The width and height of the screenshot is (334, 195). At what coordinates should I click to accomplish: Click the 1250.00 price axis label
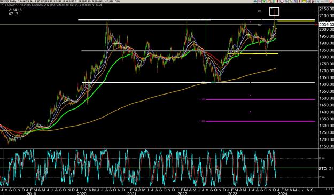327,132
